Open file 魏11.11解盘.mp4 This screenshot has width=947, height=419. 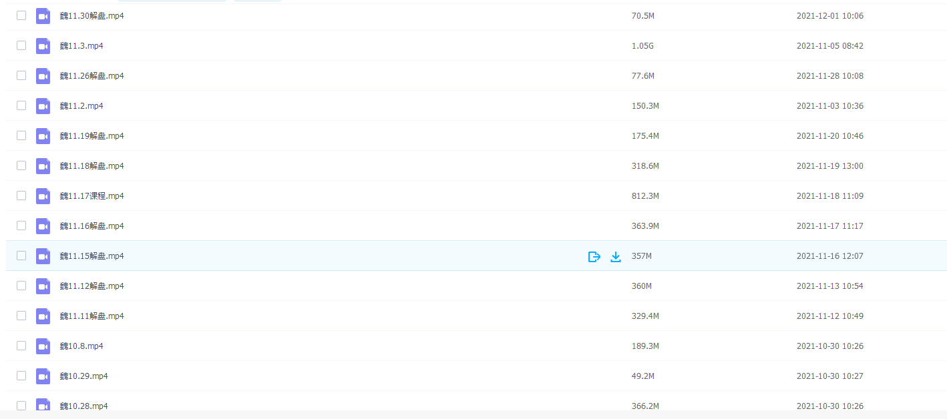91,316
